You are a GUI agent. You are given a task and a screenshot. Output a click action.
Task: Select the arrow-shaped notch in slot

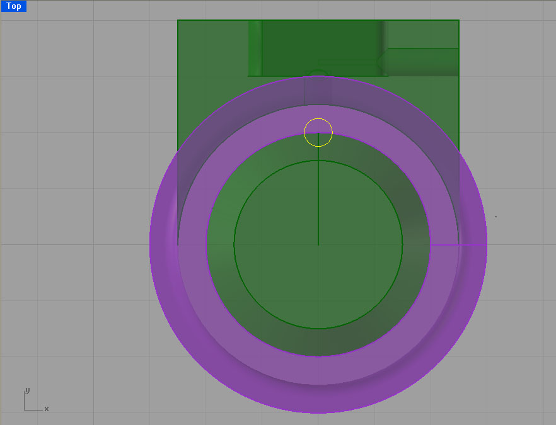click(380, 62)
